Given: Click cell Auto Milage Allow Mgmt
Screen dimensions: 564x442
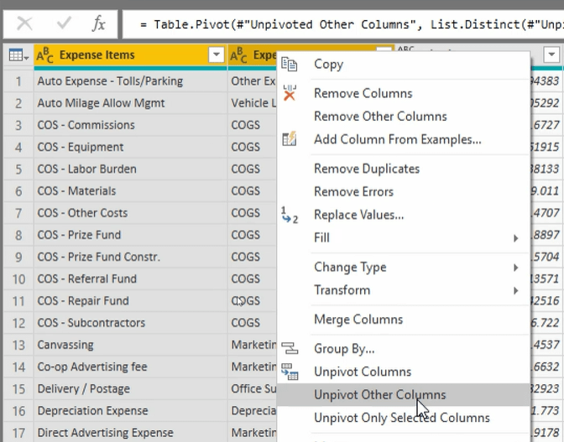Looking at the screenshot, I should [x=131, y=103].
